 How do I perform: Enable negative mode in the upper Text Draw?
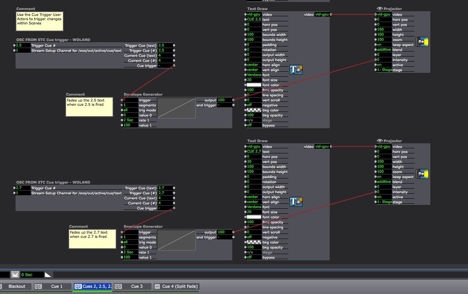pos(253,105)
